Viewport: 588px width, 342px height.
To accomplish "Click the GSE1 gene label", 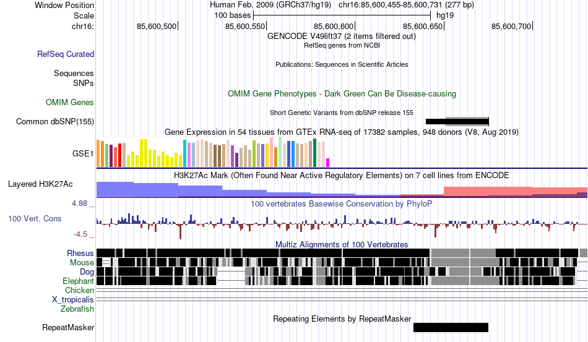I will [x=83, y=153].
